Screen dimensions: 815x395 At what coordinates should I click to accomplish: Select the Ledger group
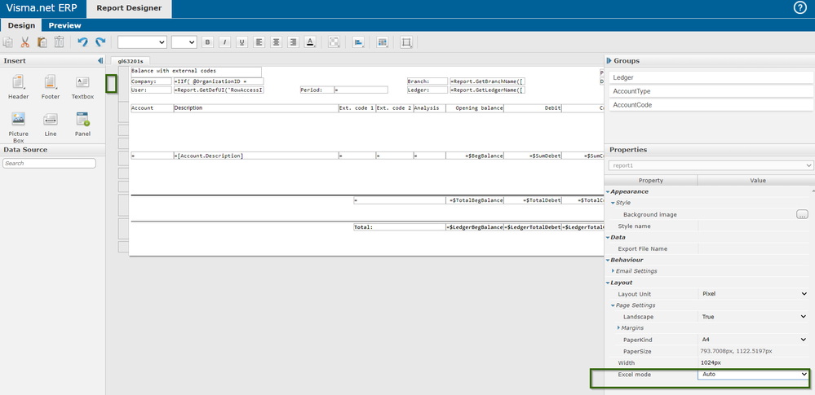coord(711,77)
